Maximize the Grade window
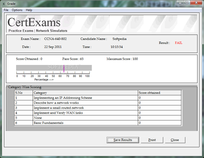 click(x=187, y=3)
